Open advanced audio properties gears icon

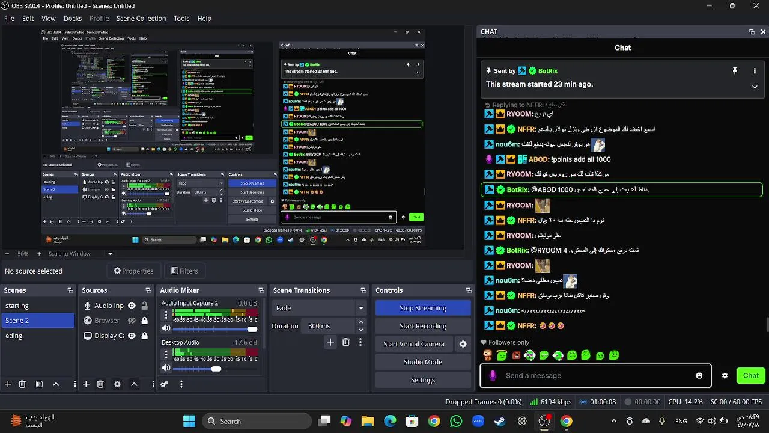click(x=164, y=384)
